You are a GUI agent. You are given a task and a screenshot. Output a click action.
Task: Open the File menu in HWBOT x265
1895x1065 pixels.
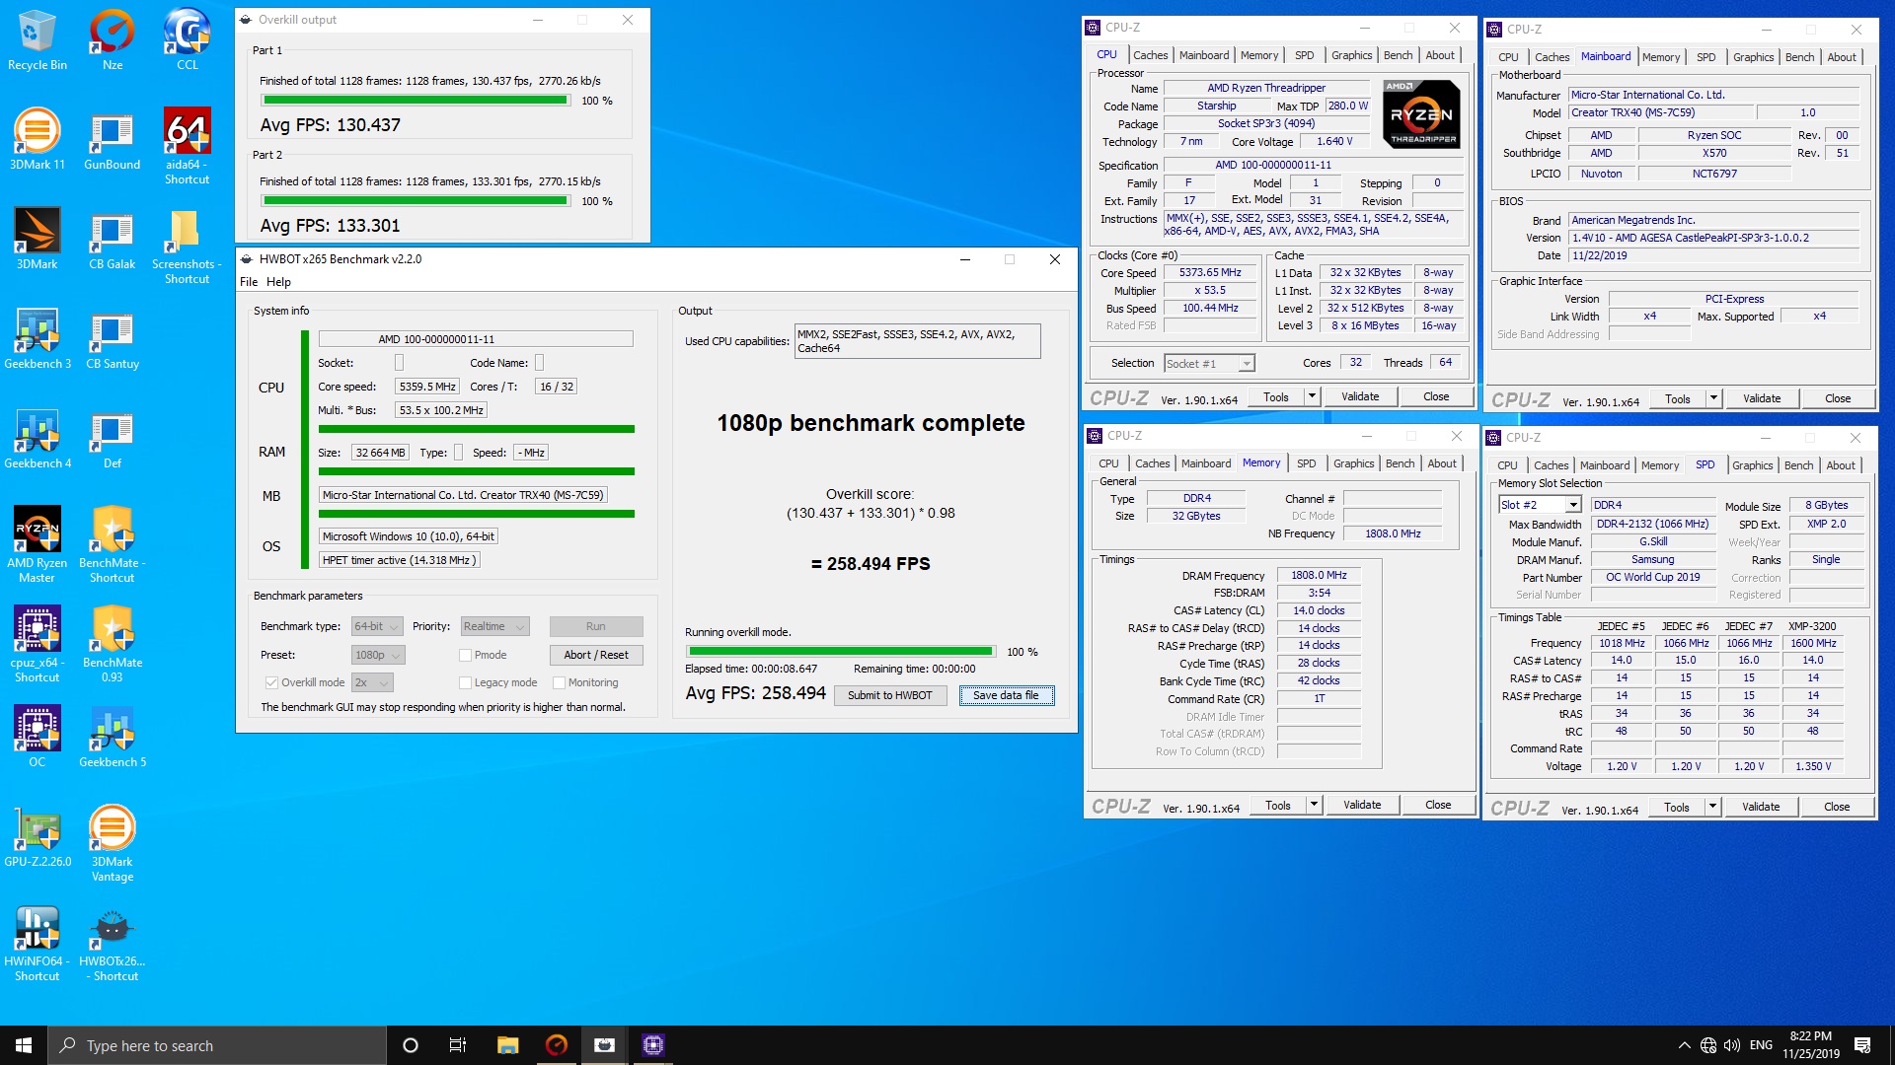click(x=249, y=282)
